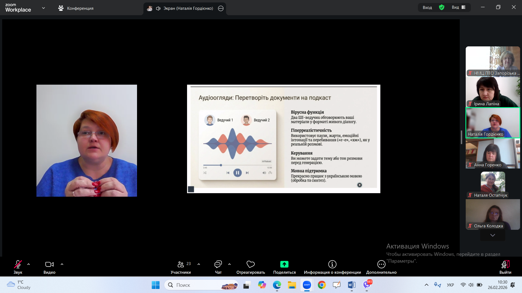This screenshot has width=522, height=293.
Task: Expand video options arrow next to Video
Action: pyautogui.click(x=62, y=264)
